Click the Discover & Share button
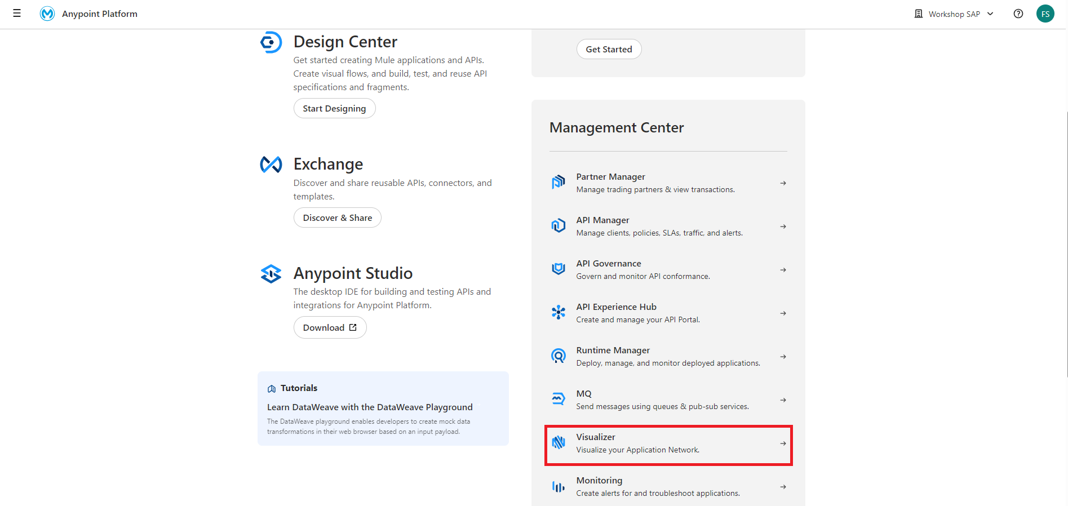Viewport: 1068px width, 506px height. tap(337, 218)
